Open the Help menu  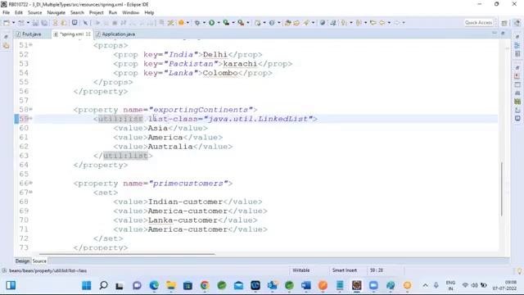(x=149, y=13)
